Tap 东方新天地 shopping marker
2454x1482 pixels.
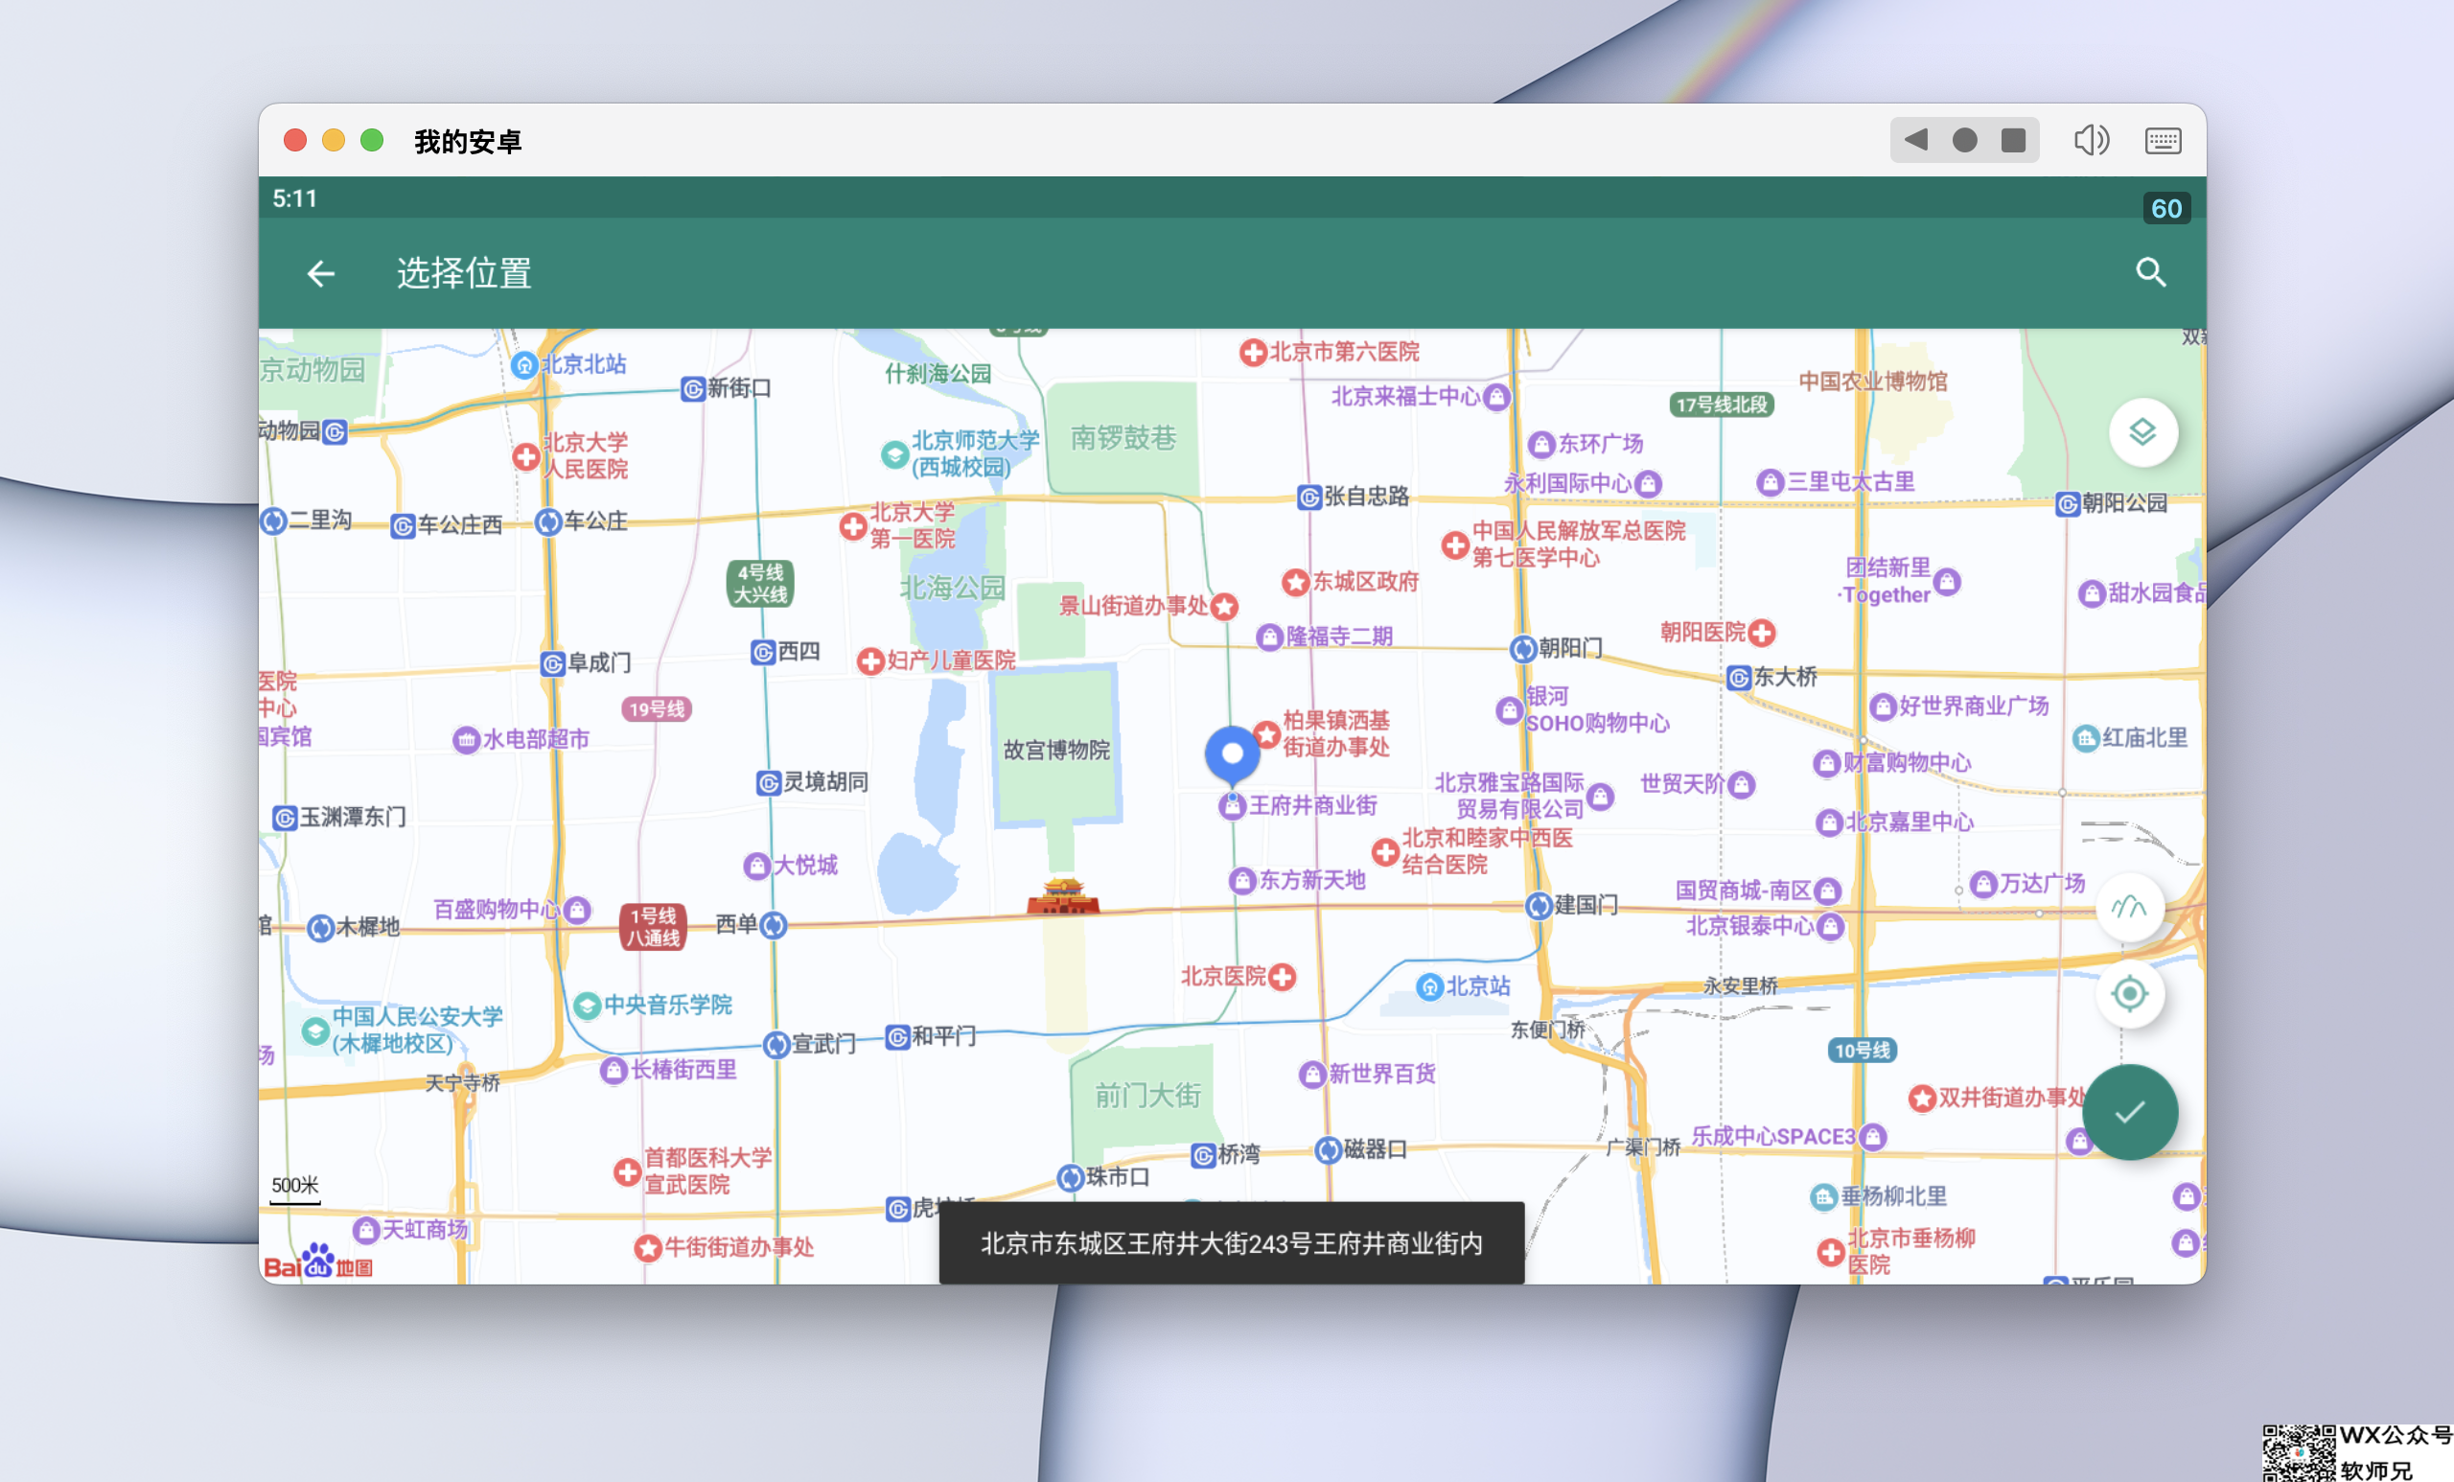[x=1242, y=880]
